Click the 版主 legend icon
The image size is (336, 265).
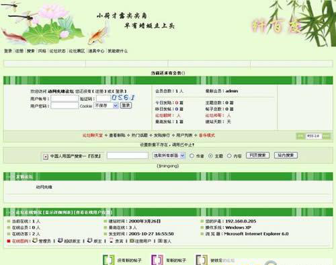(x=89, y=240)
